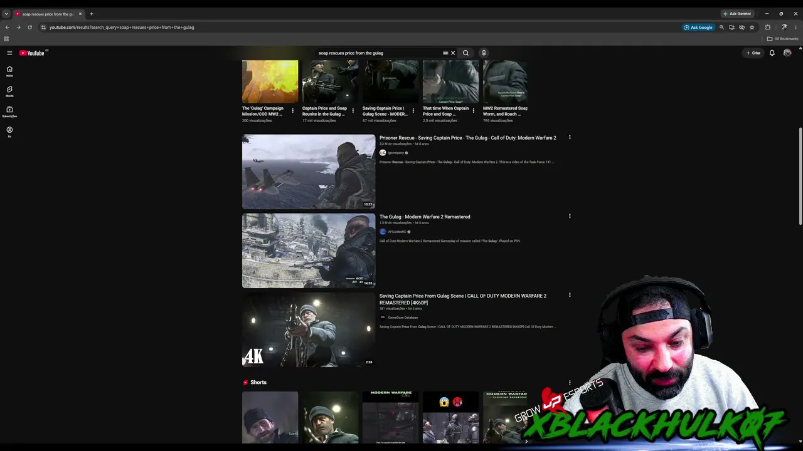Go forward with the browser forward arrow
Image resolution: width=803 pixels, height=451 pixels.
[x=18, y=28]
